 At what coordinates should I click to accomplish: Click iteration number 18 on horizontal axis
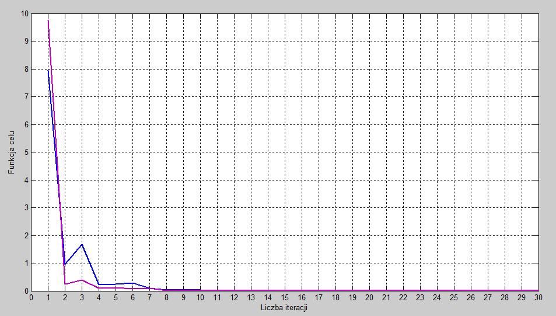[x=335, y=298]
